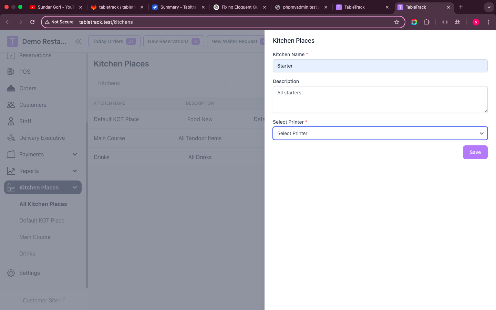Click the Settings gear icon
Image resolution: width=496 pixels, height=310 pixels.
[11, 273]
